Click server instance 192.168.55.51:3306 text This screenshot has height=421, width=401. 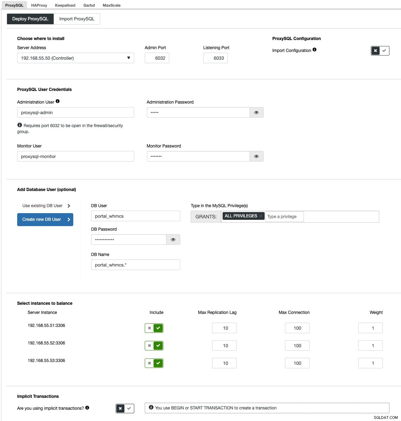pos(46,325)
